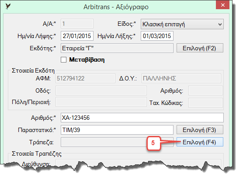This screenshot has height=174, width=236.
Task: Open the Είδος dropdown showing Κλασική επιταγή
Action: tap(182, 24)
